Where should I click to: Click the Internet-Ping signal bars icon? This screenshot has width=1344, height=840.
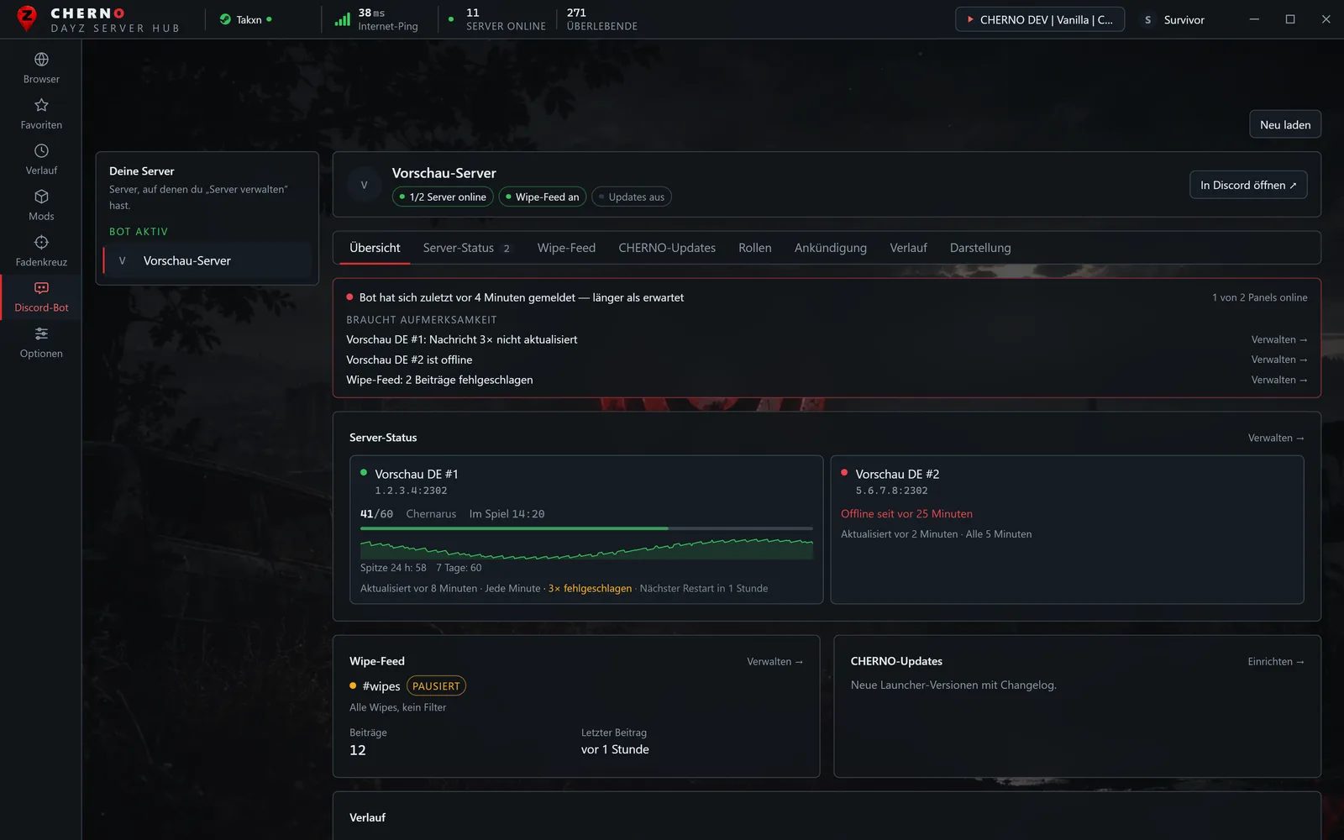[342, 19]
